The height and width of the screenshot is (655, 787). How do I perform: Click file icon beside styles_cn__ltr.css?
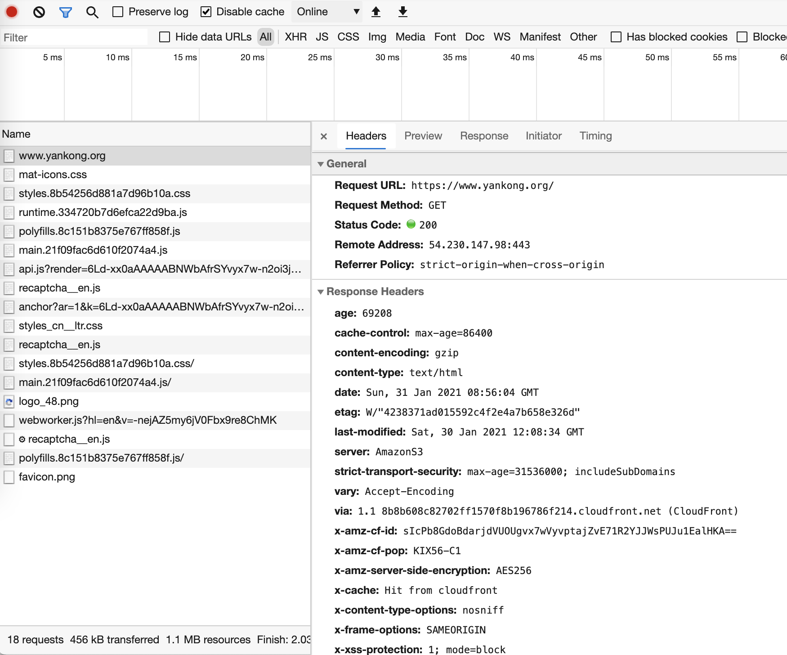point(9,326)
